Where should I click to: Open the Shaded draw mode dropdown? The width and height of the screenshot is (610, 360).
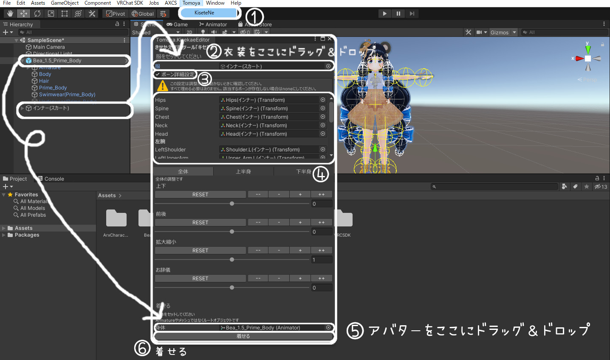pyautogui.click(x=155, y=32)
